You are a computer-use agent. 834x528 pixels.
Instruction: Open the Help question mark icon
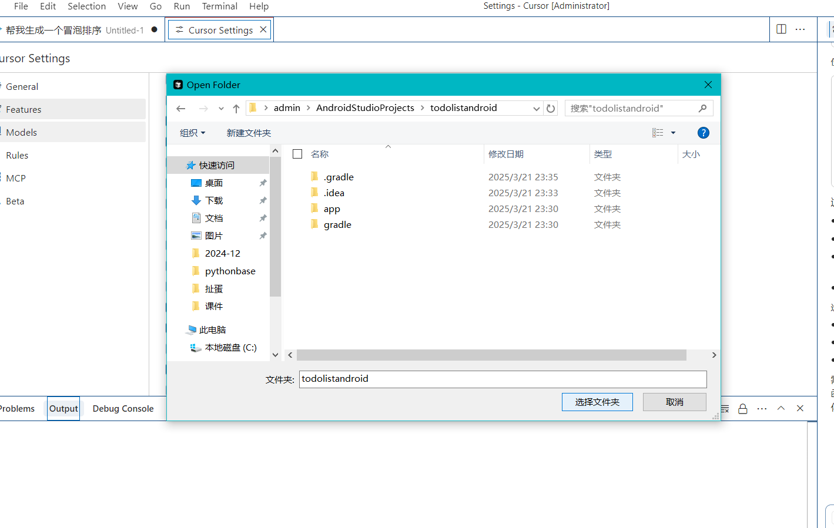point(704,133)
